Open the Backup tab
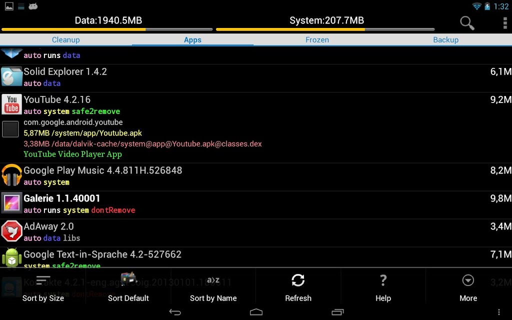Image resolution: width=512 pixels, height=320 pixels. pos(445,40)
